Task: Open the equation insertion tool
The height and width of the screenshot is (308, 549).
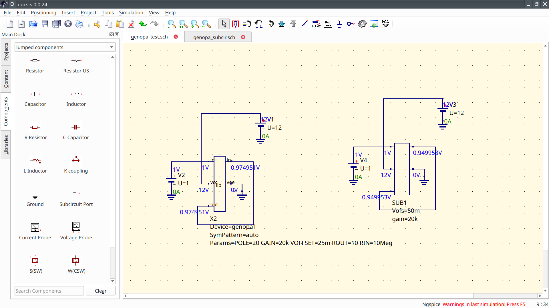Action: (x=328, y=24)
